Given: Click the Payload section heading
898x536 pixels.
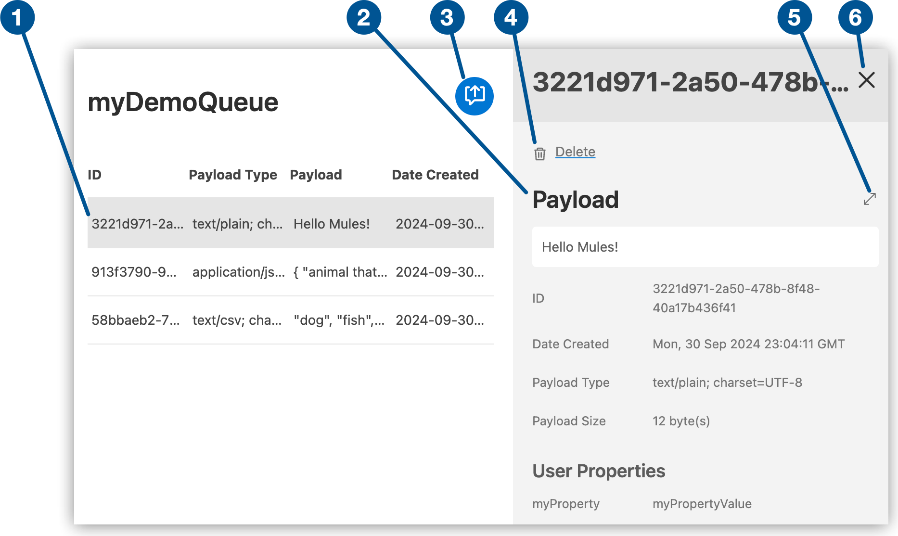Looking at the screenshot, I should [x=575, y=200].
